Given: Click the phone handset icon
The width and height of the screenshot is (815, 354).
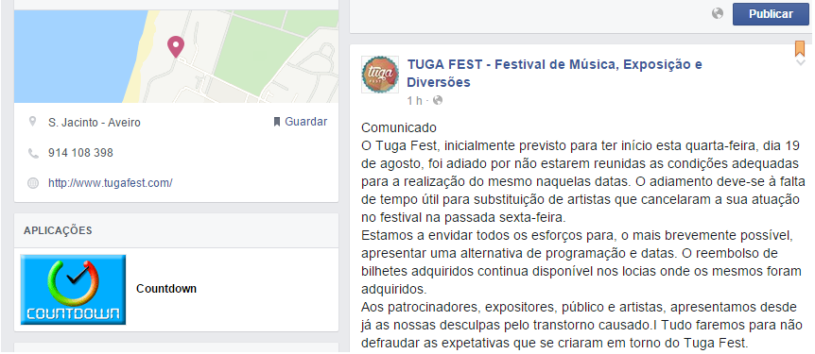Looking at the screenshot, I should click(33, 153).
